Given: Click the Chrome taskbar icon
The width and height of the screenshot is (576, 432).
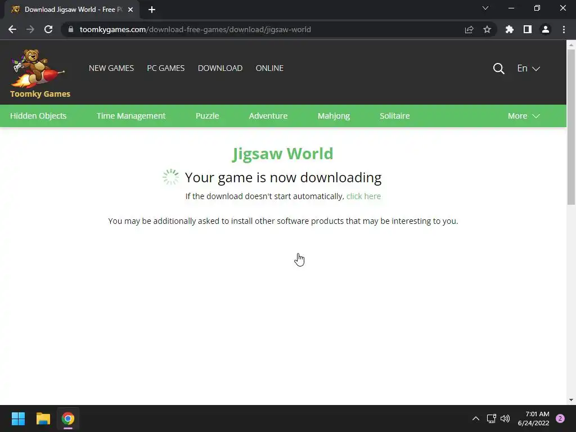Looking at the screenshot, I should pos(68,418).
